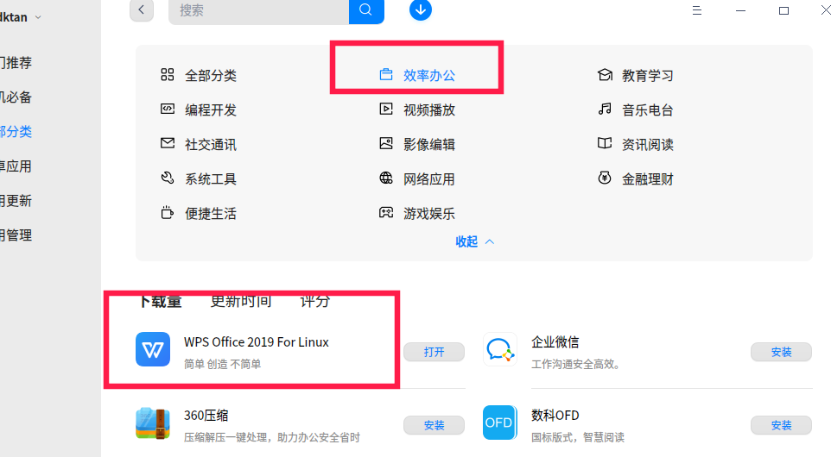Sort by 评分 tab
Image resolution: width=831 pixels, height=457 pixels.
click(x=314, y=302)
